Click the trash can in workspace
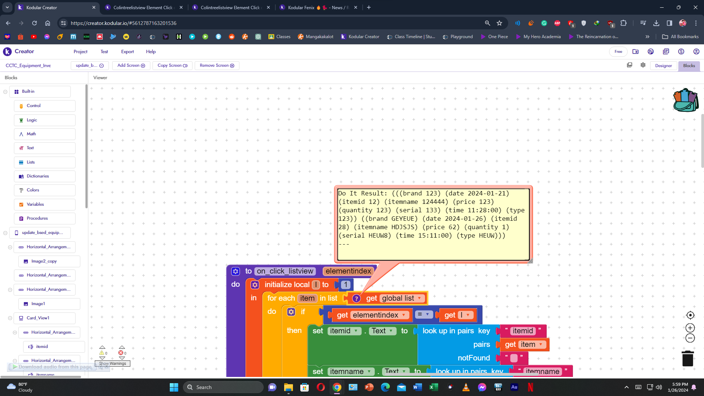 (687, 358)
